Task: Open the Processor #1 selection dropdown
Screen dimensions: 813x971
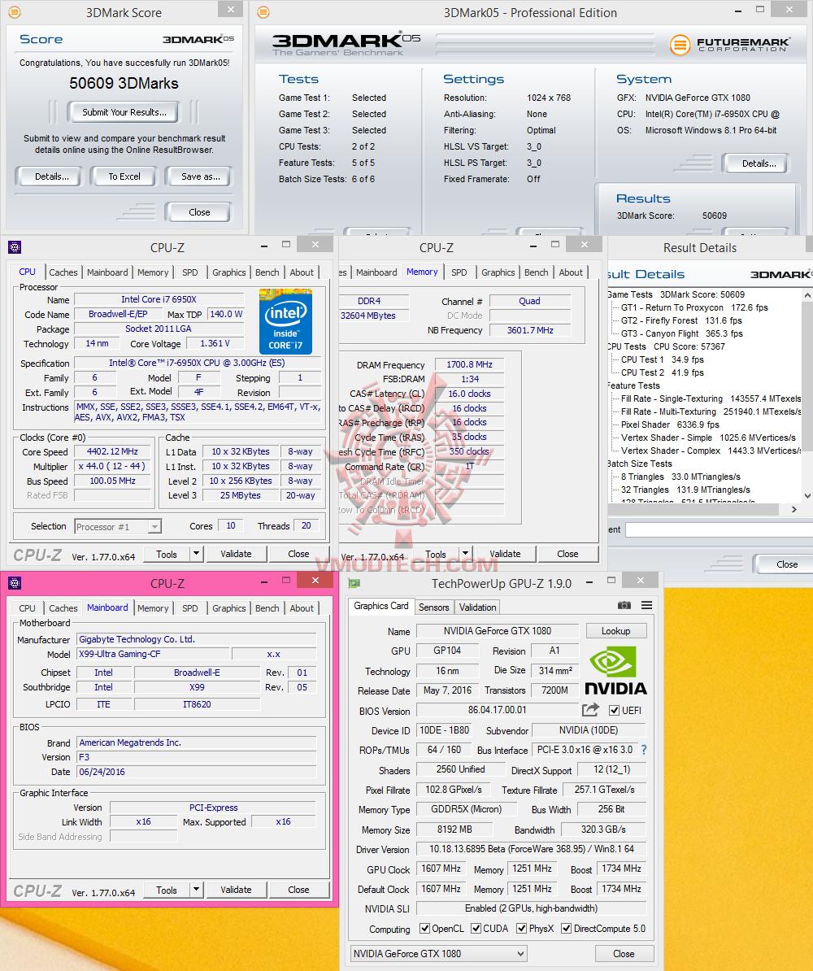Action: click(118, 526)
